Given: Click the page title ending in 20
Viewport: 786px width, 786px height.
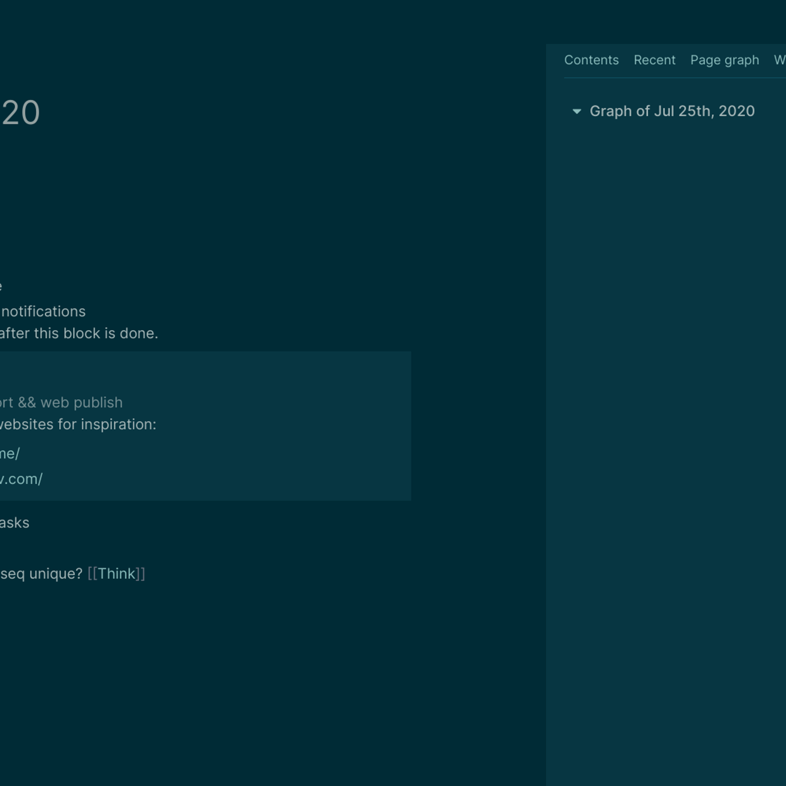Looking at the screenshot, I should [x=21, y=113].
